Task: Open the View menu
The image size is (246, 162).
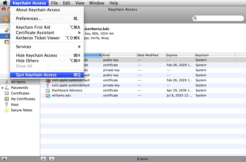Action: 80,3
